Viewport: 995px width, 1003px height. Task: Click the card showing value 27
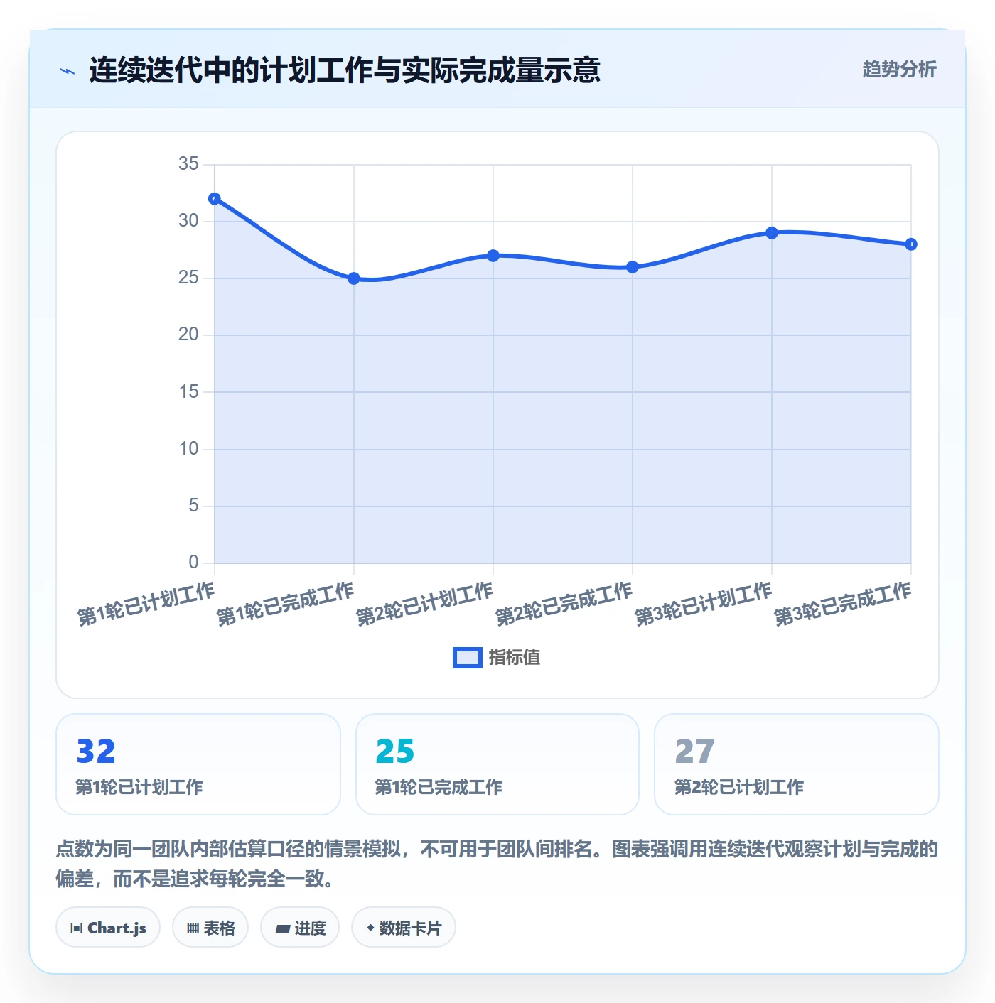[x=797, y=764]
